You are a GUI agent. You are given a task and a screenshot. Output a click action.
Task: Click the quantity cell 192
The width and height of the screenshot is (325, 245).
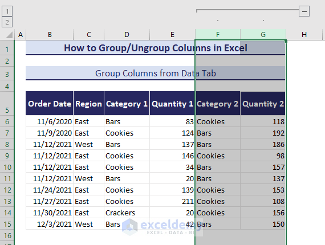click(263, 133)
